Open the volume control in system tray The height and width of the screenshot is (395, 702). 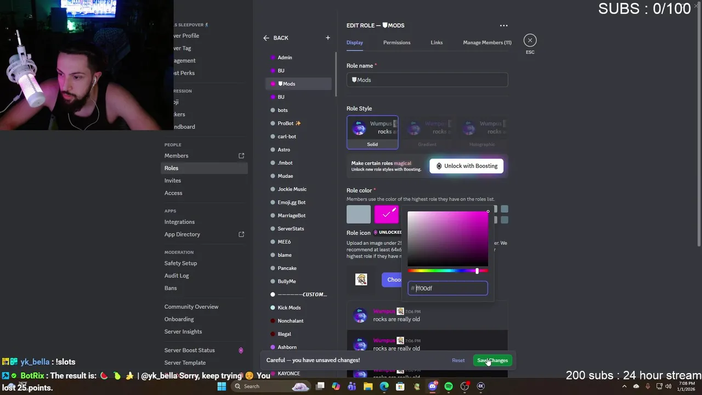coord(668,386)
